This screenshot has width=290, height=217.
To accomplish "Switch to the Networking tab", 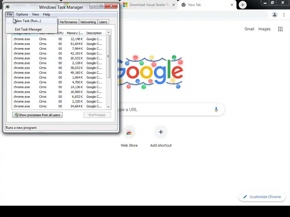I will (88, 22).
